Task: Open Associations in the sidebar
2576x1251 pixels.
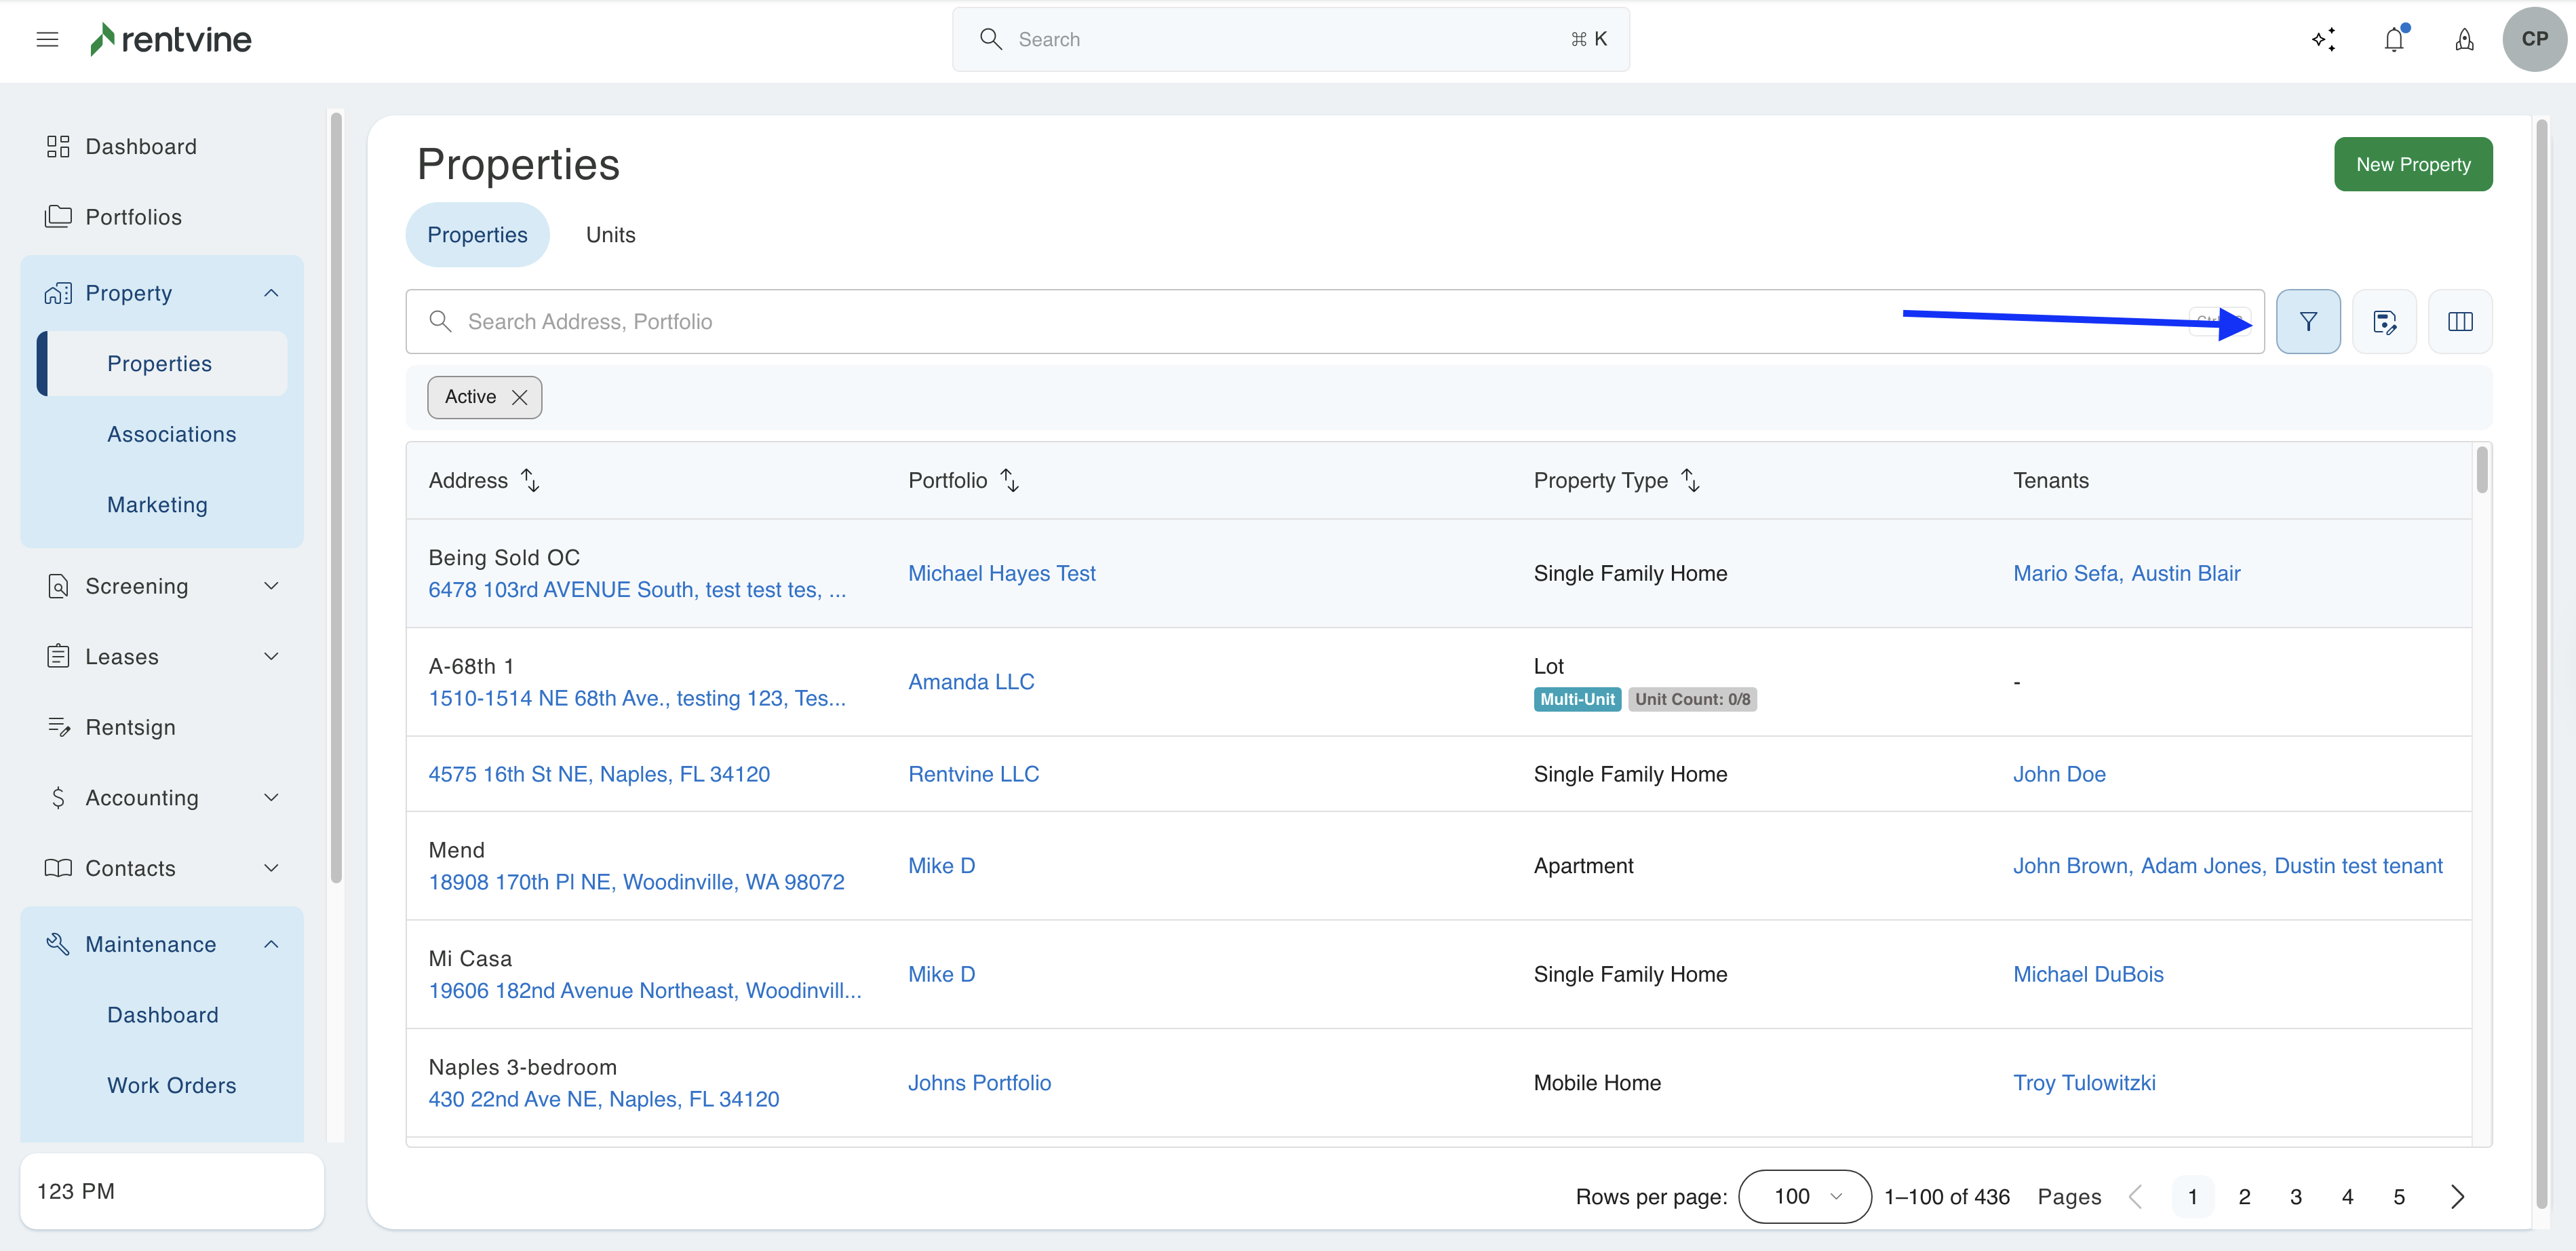Action: coord(172,434)
